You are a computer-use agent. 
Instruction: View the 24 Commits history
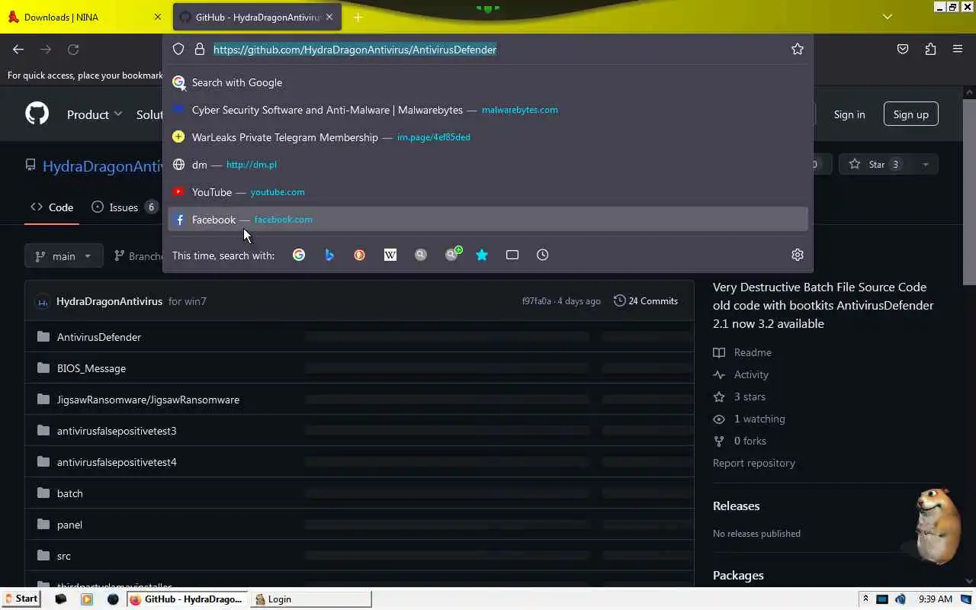click(646, 301)
